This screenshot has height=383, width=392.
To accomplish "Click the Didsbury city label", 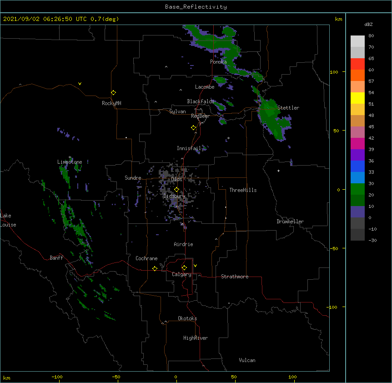I will pos(174,196).
